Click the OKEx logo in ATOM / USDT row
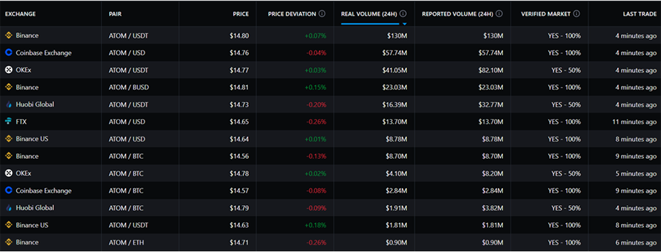Viewport: 661px width, 252px height. click(x=8, y=70)
